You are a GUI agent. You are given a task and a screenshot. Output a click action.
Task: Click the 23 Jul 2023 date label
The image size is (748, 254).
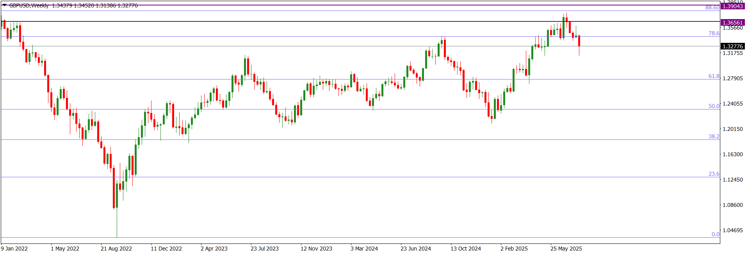click(x=265, y=249)
